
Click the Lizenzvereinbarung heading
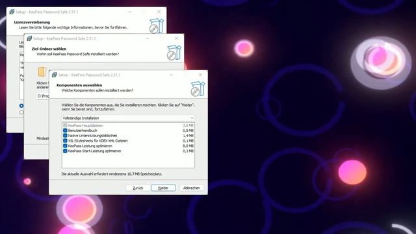pyautogui.click(x=32, y=22)
